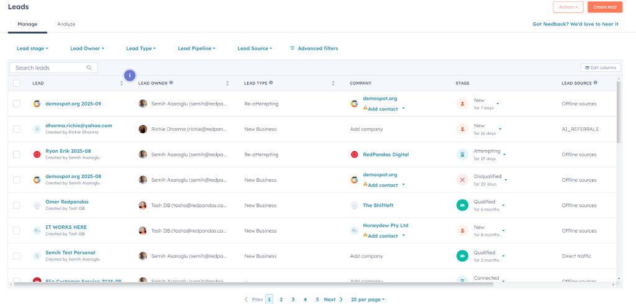Switch to the Analyze tab
Image resolution: width=636 pixels, height=304 pixels.
point(66,24)
